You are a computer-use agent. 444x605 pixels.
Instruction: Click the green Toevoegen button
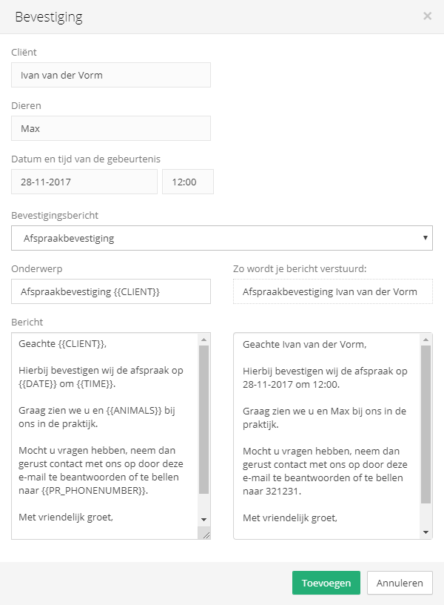[x=326, y=583]
